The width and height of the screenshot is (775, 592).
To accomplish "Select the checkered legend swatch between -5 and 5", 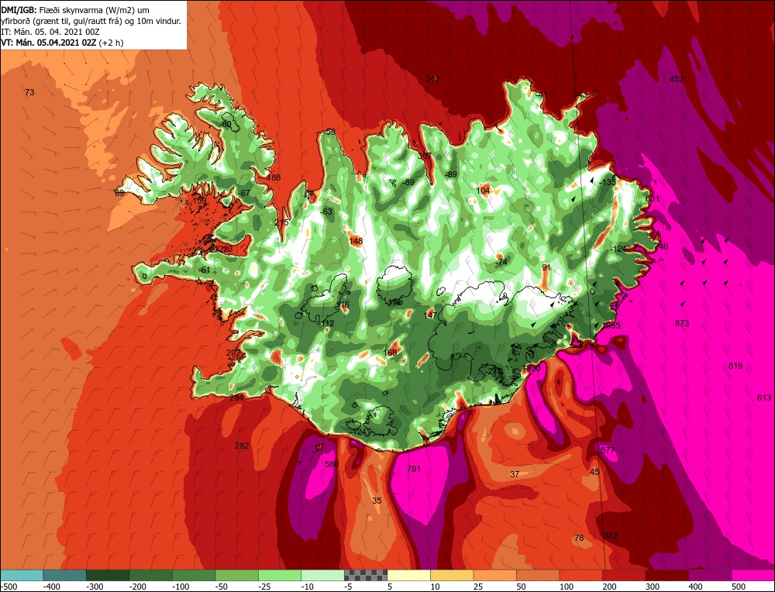I will click(x=366, y=575).
